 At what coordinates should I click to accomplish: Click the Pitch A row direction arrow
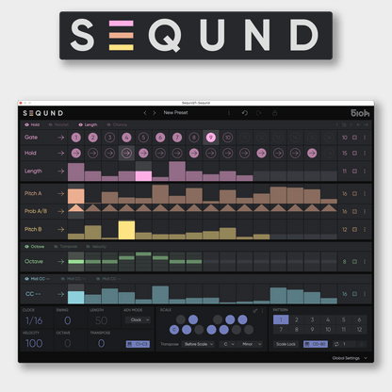tap(61, 193)
